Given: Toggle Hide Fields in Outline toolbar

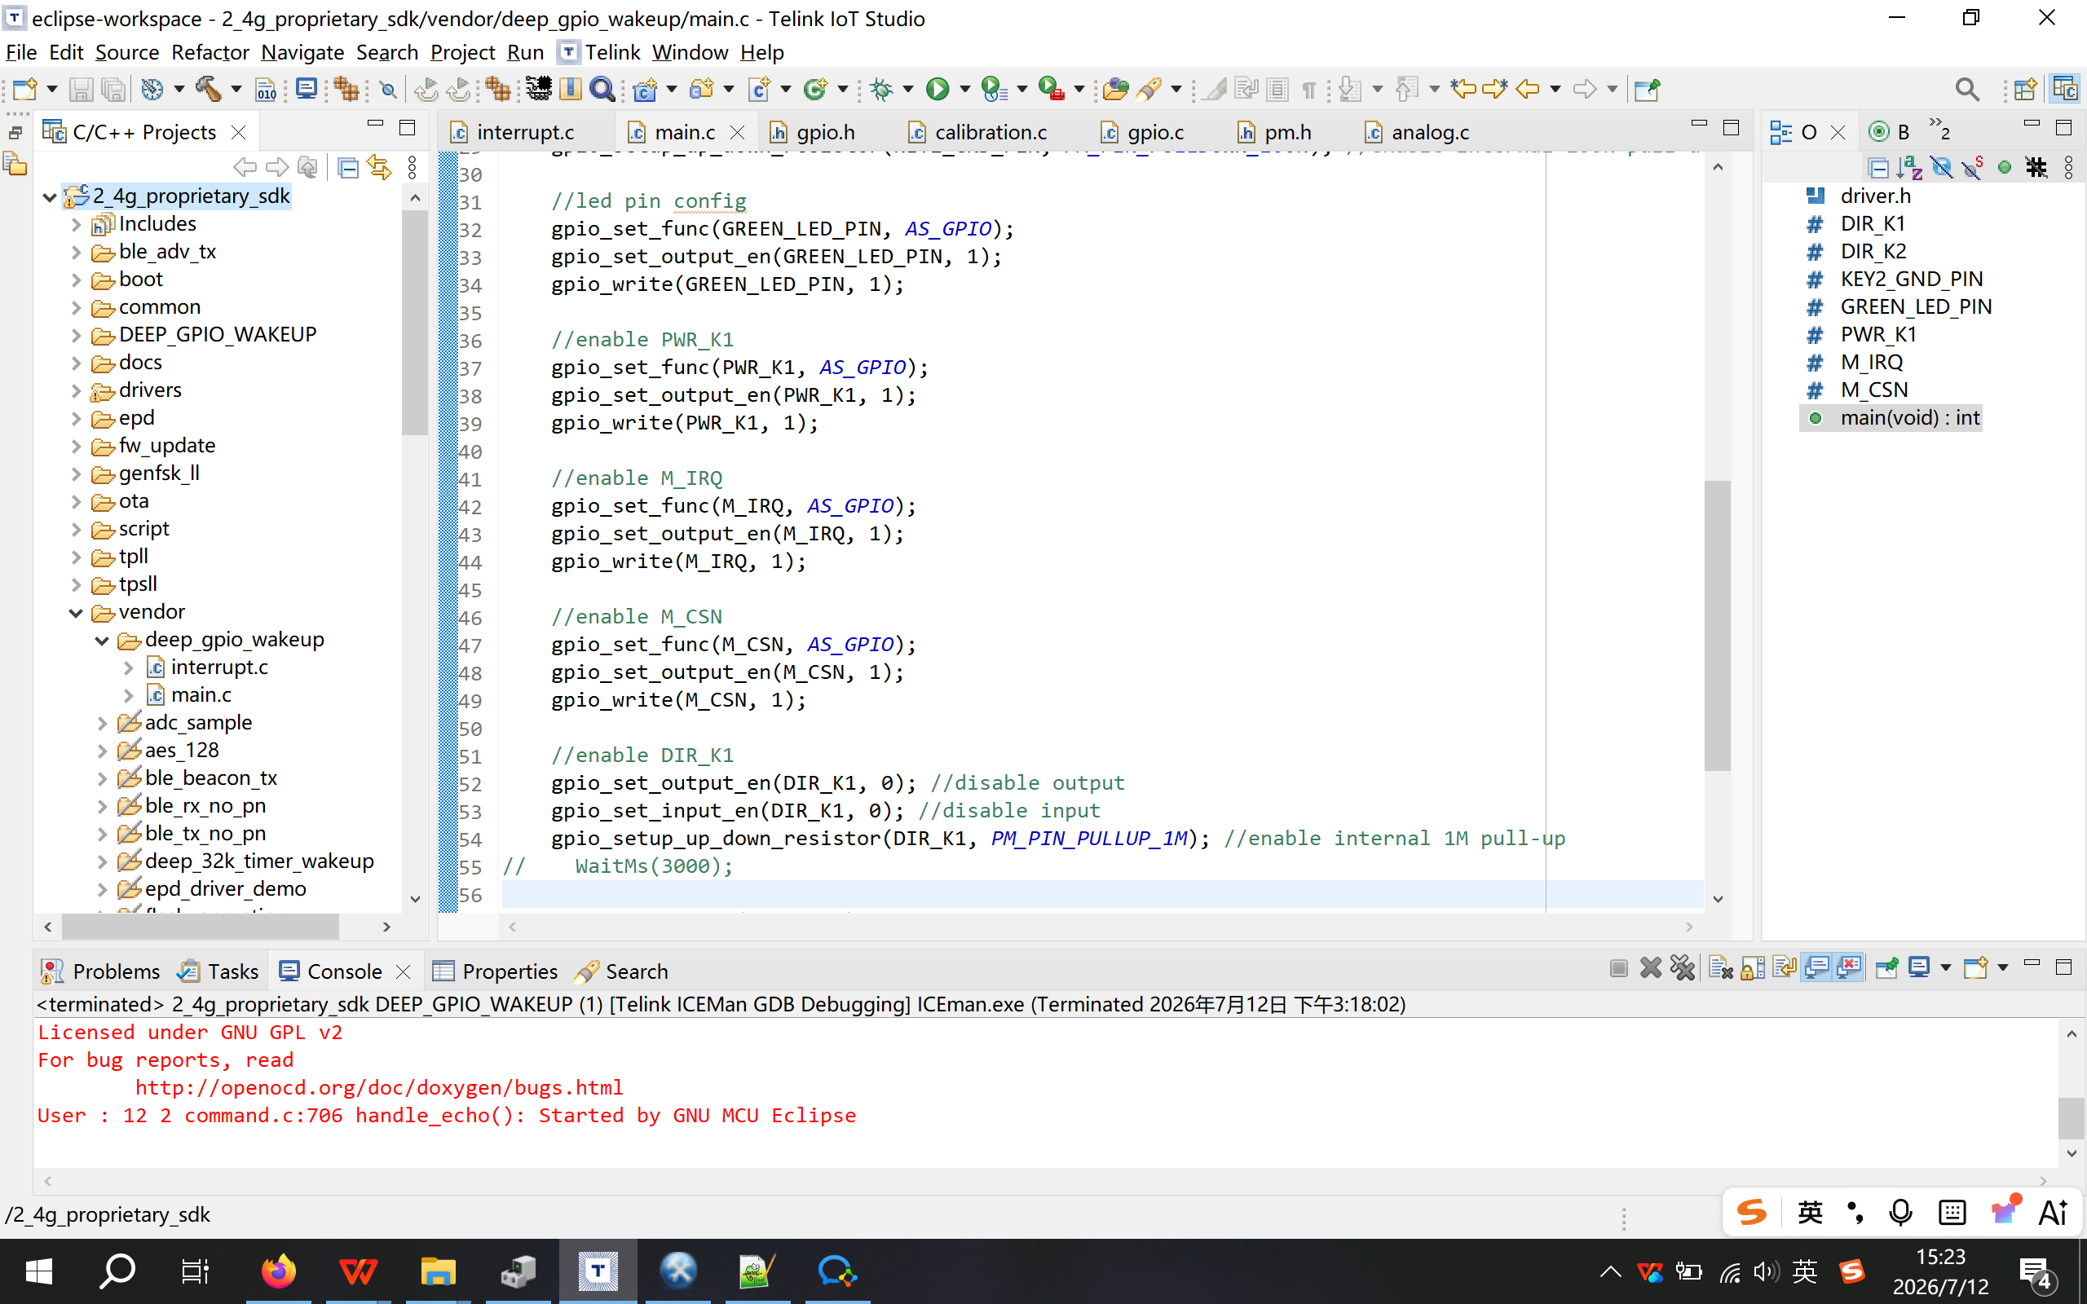Looking at the screenshot, I should pyautogui.click(x=1942, y=167).
